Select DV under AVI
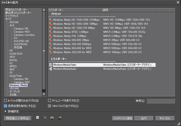Image resolution: width=181 pixels, height=126 pixels. tap(16, 38)
